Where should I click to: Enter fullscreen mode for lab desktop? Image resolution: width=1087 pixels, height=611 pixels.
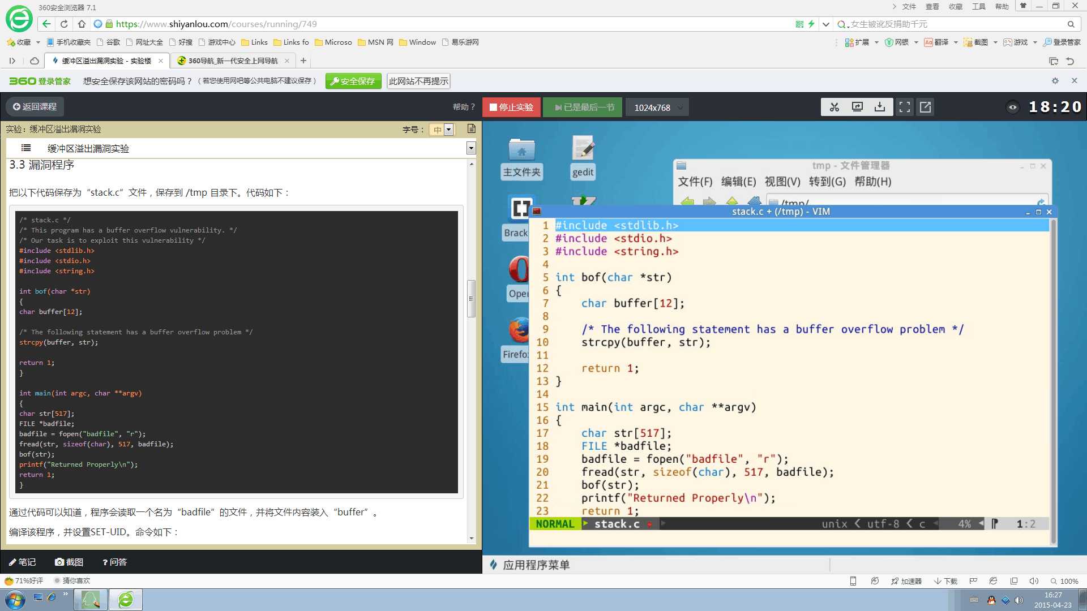pos(904,107)
